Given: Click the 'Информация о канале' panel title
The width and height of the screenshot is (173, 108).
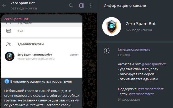Looking at the screenshot, I should point(125,6).
